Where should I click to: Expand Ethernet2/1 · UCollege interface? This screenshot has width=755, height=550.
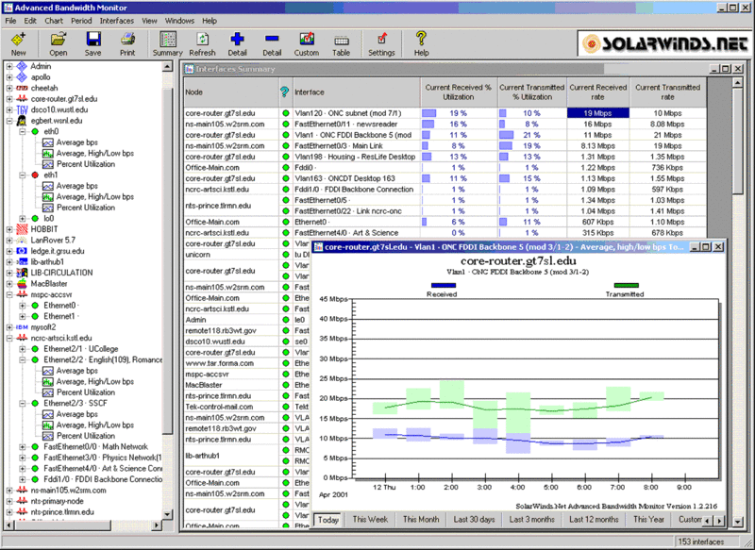(23, 349)
